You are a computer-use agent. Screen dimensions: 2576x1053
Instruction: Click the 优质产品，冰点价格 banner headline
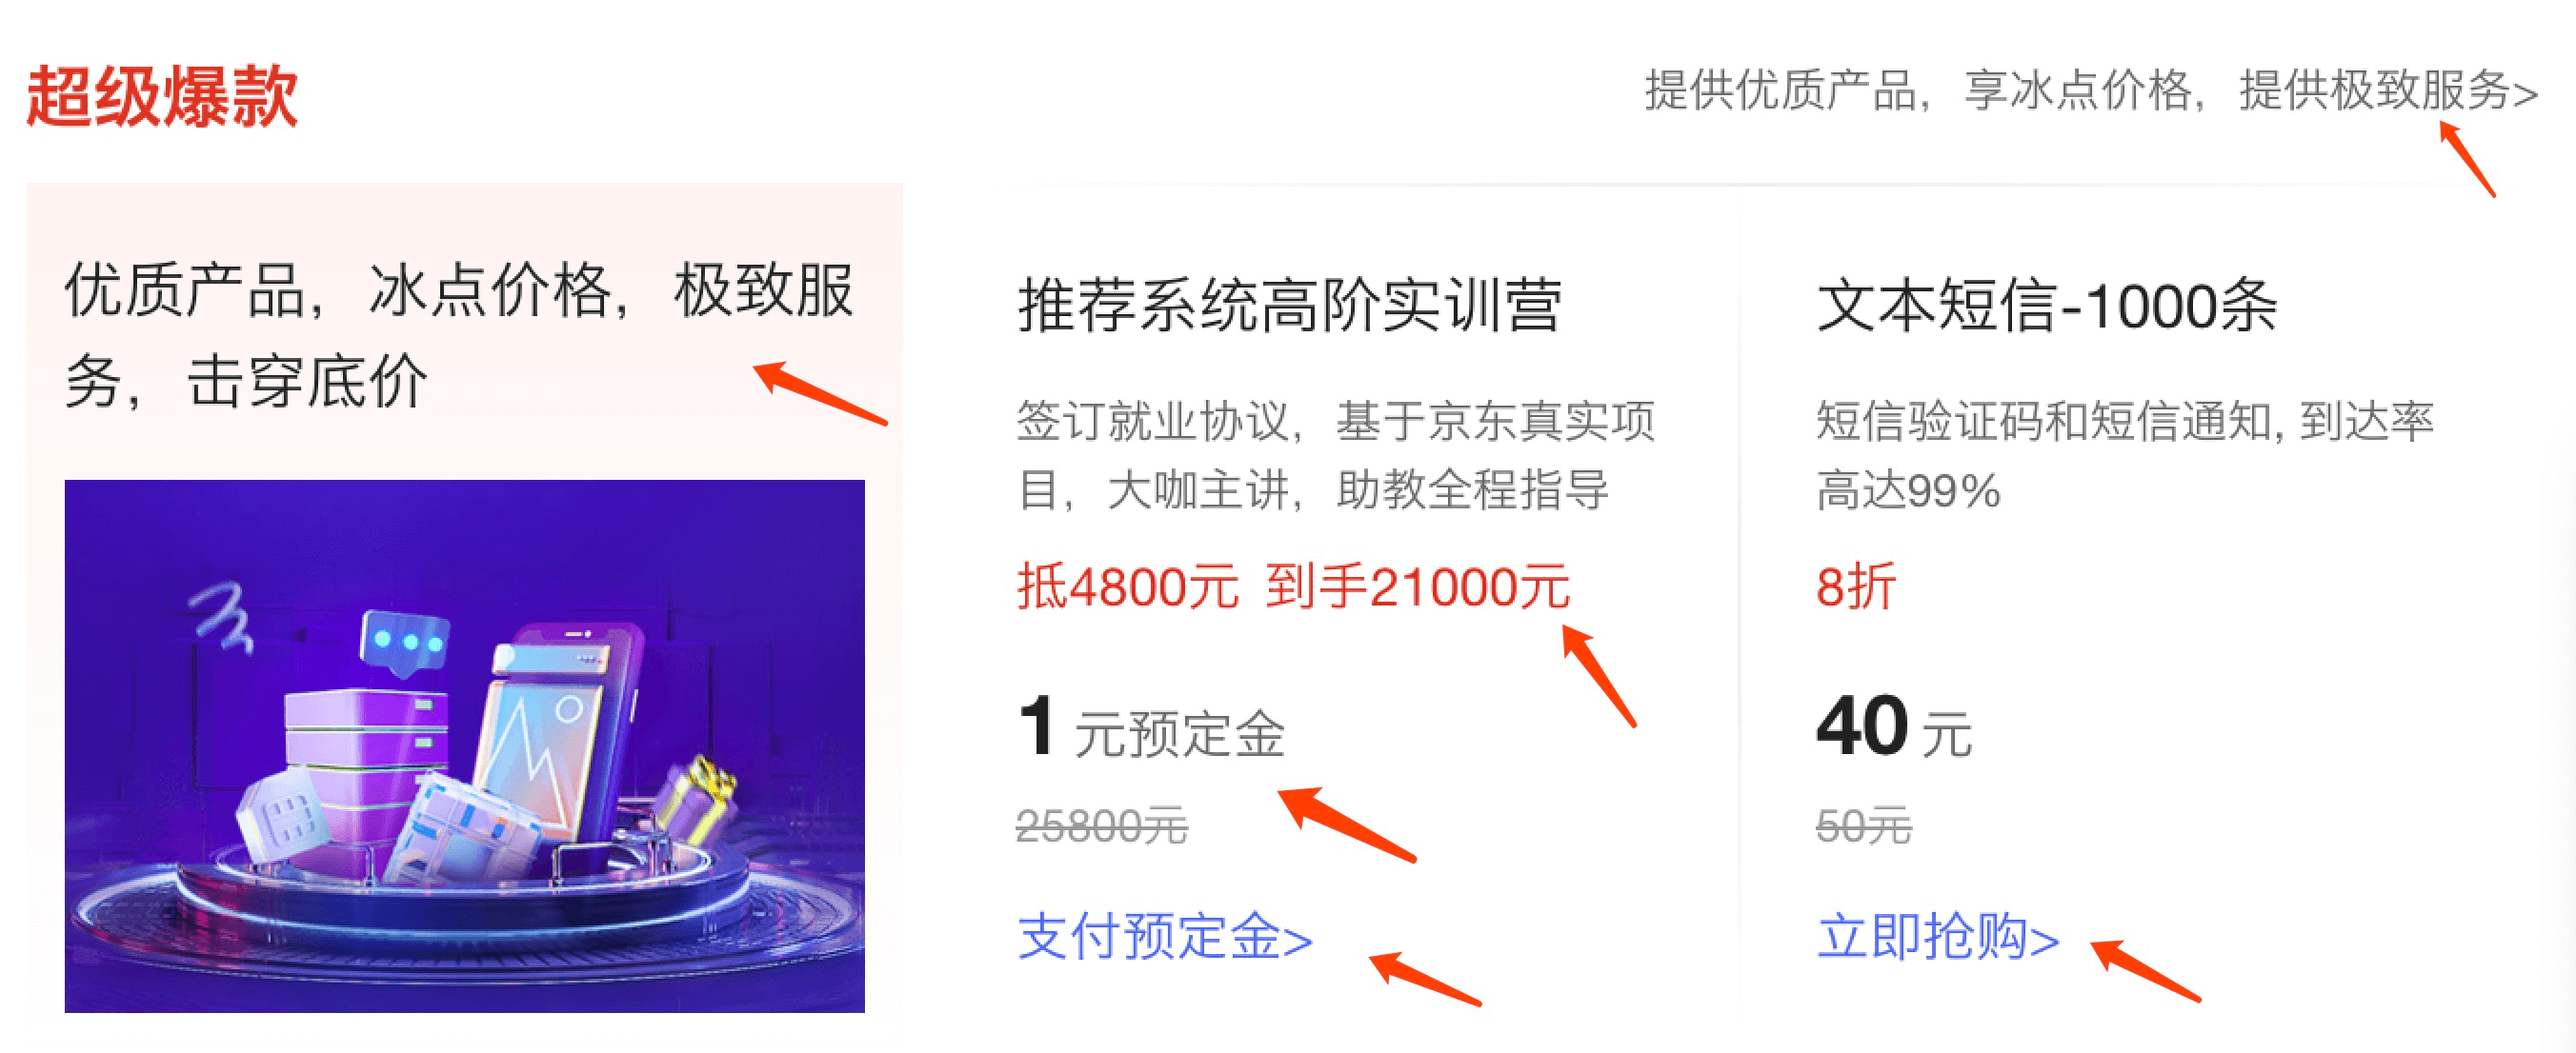pyautogui.click(x=460, y=336)
